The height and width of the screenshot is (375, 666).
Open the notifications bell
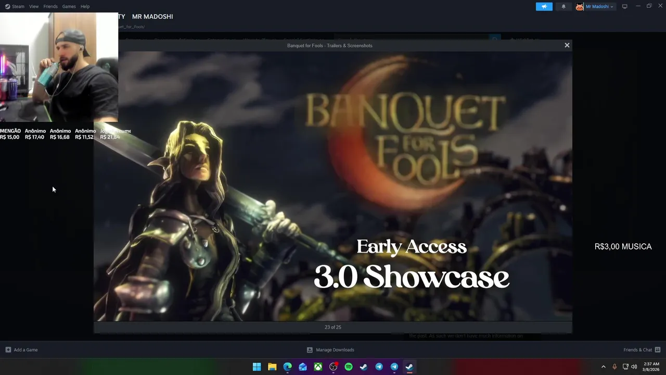563,6
